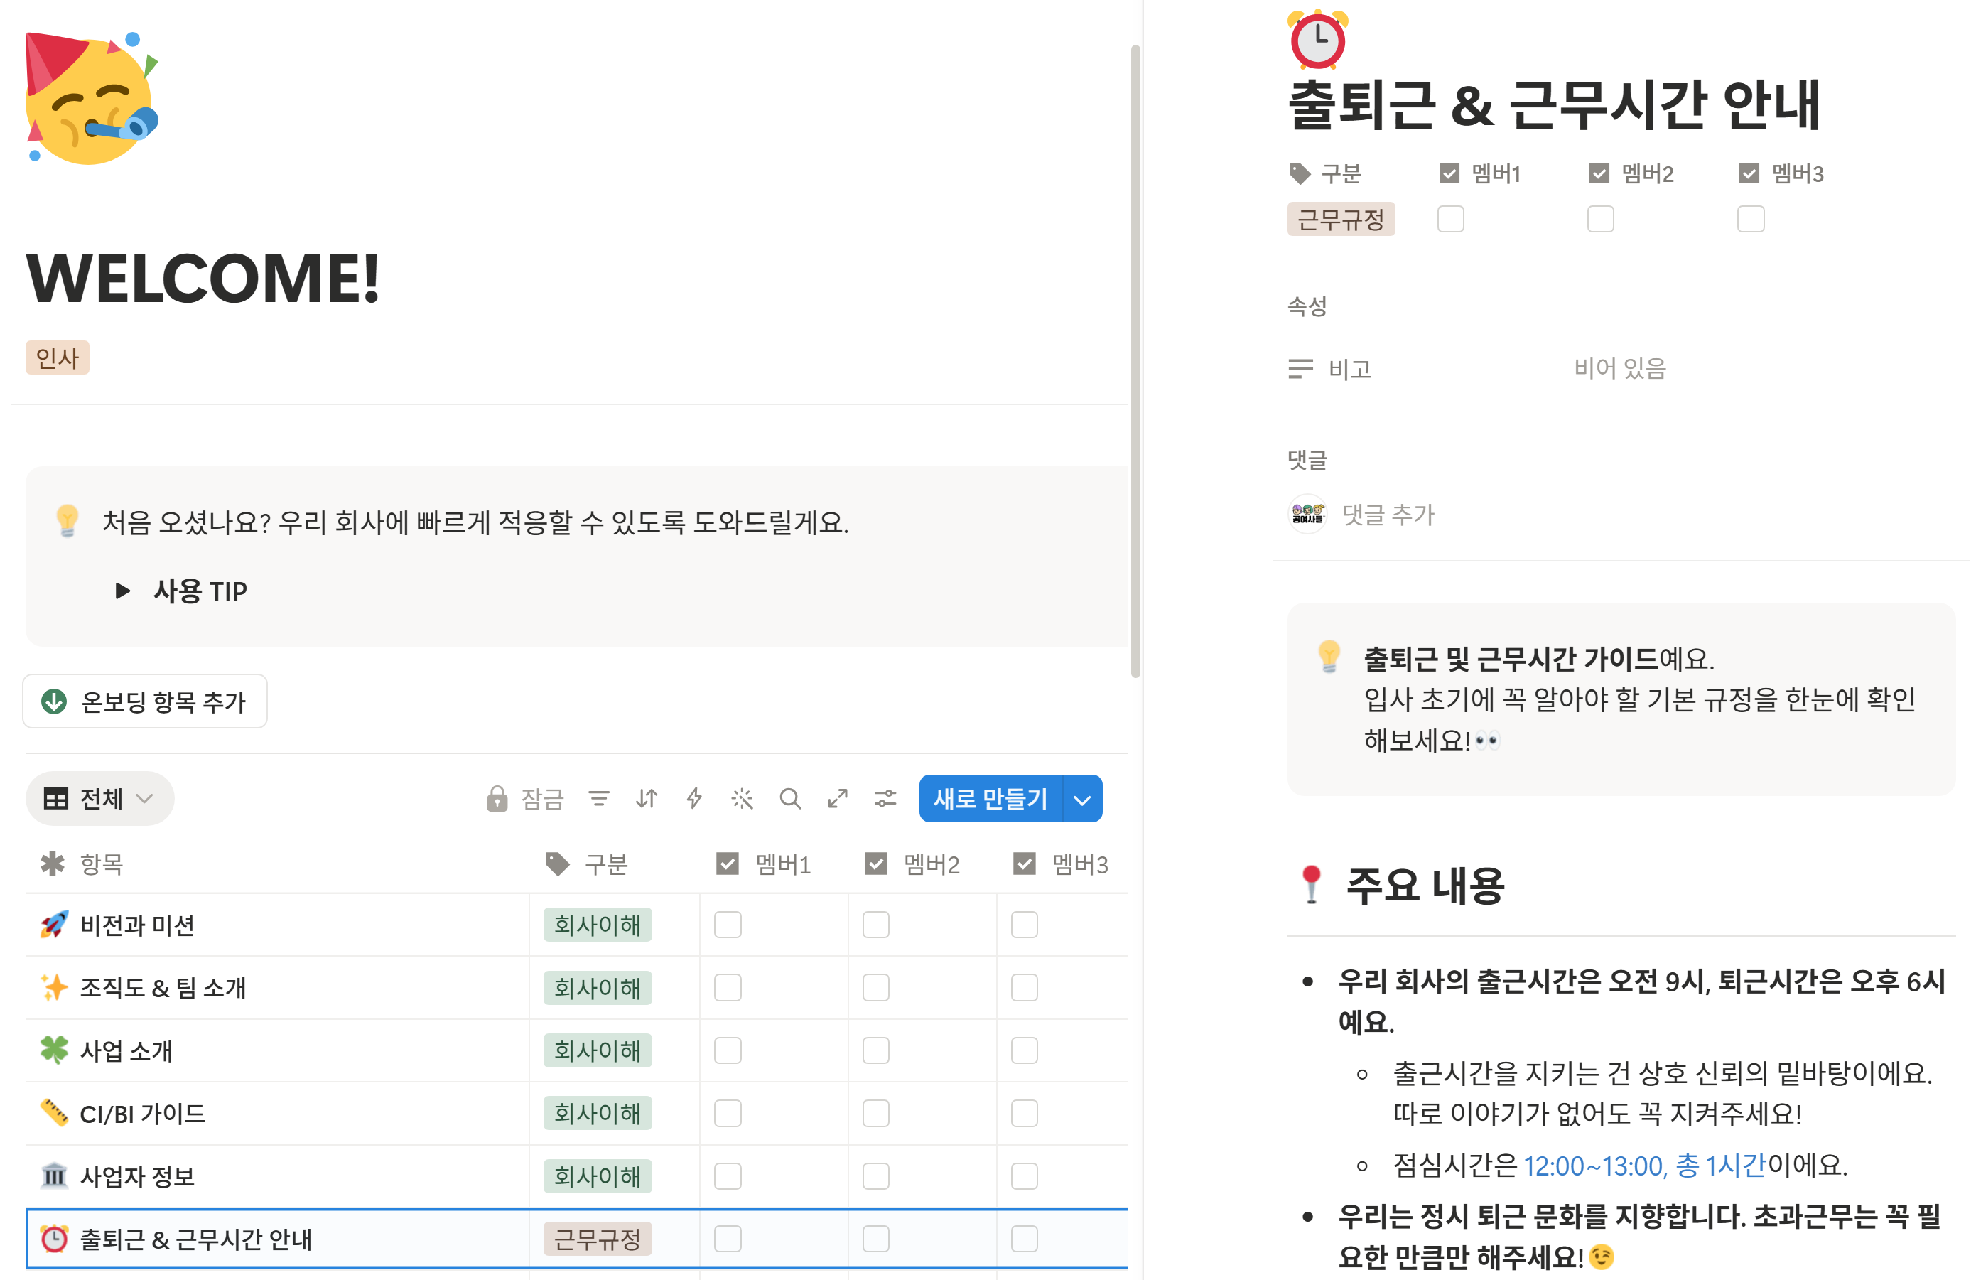Click the ruler icon of CI/BI 가이드
Image resolution: width=1976 pixels, height=1280 pixels.
(x=54, y=1113)
